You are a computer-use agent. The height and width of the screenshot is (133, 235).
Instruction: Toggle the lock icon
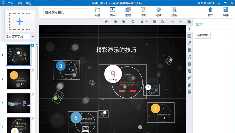point(133,22)
